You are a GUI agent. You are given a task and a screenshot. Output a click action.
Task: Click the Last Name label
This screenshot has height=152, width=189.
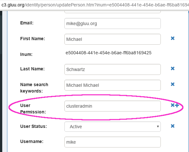(32, 69)
